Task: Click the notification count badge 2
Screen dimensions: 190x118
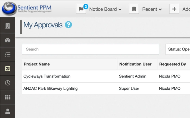Action: click(86, 6)
